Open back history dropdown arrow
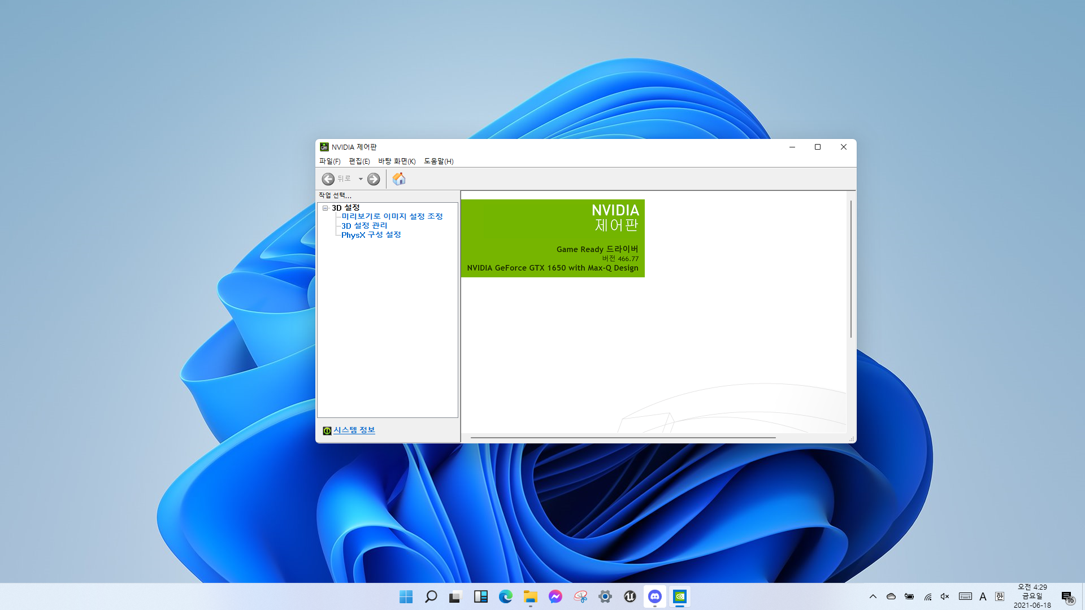 [361, 179]
